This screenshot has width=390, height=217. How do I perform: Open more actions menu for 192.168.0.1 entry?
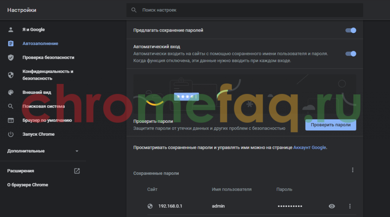[x=350, y=206]
